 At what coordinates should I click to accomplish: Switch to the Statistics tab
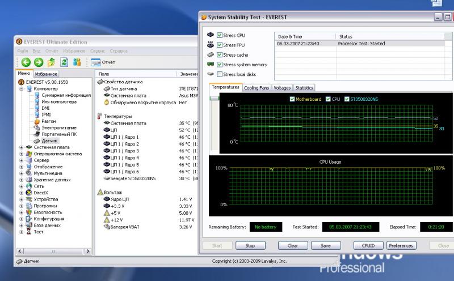point(304,88)
